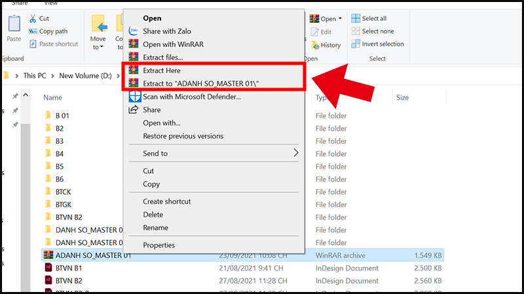
Task: Click the Copy path icon
Action: point(33,31)
